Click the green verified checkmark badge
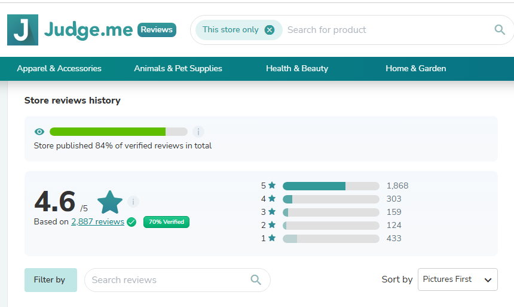 [131, 222]
